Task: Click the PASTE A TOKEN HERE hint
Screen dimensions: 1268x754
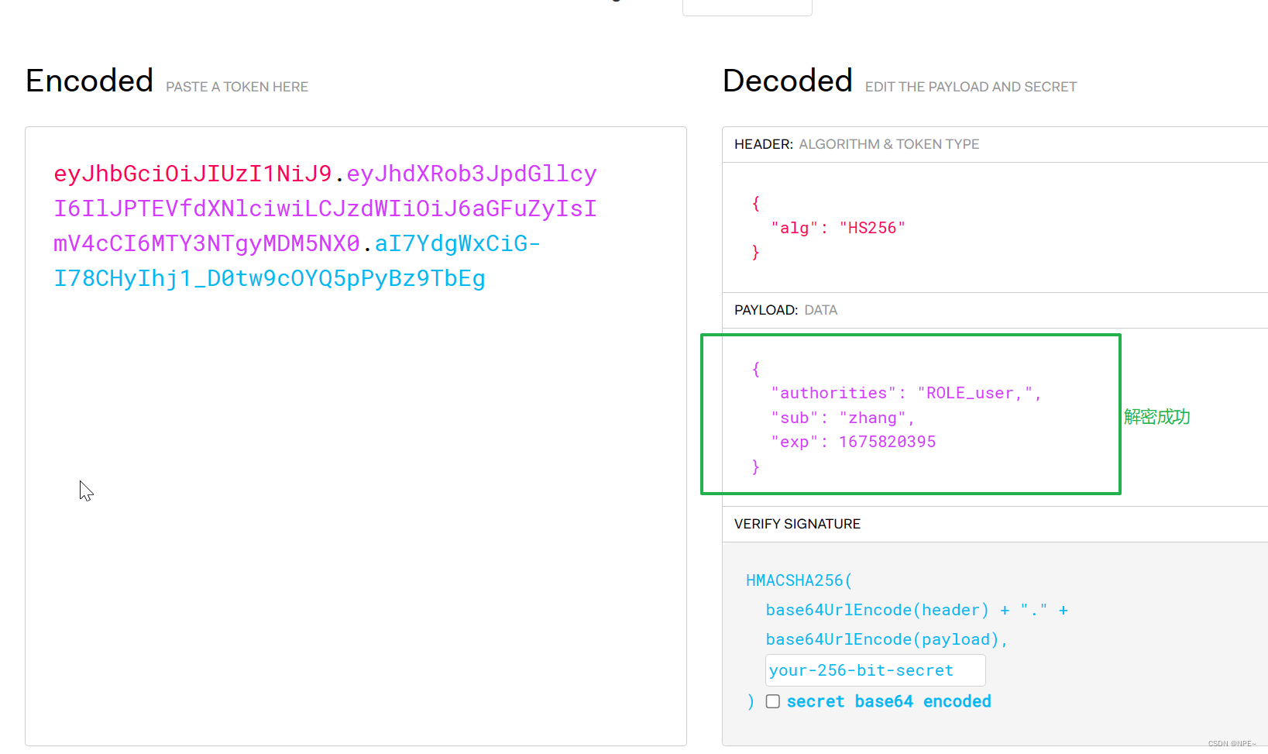Action: click(x=237, y=87)
